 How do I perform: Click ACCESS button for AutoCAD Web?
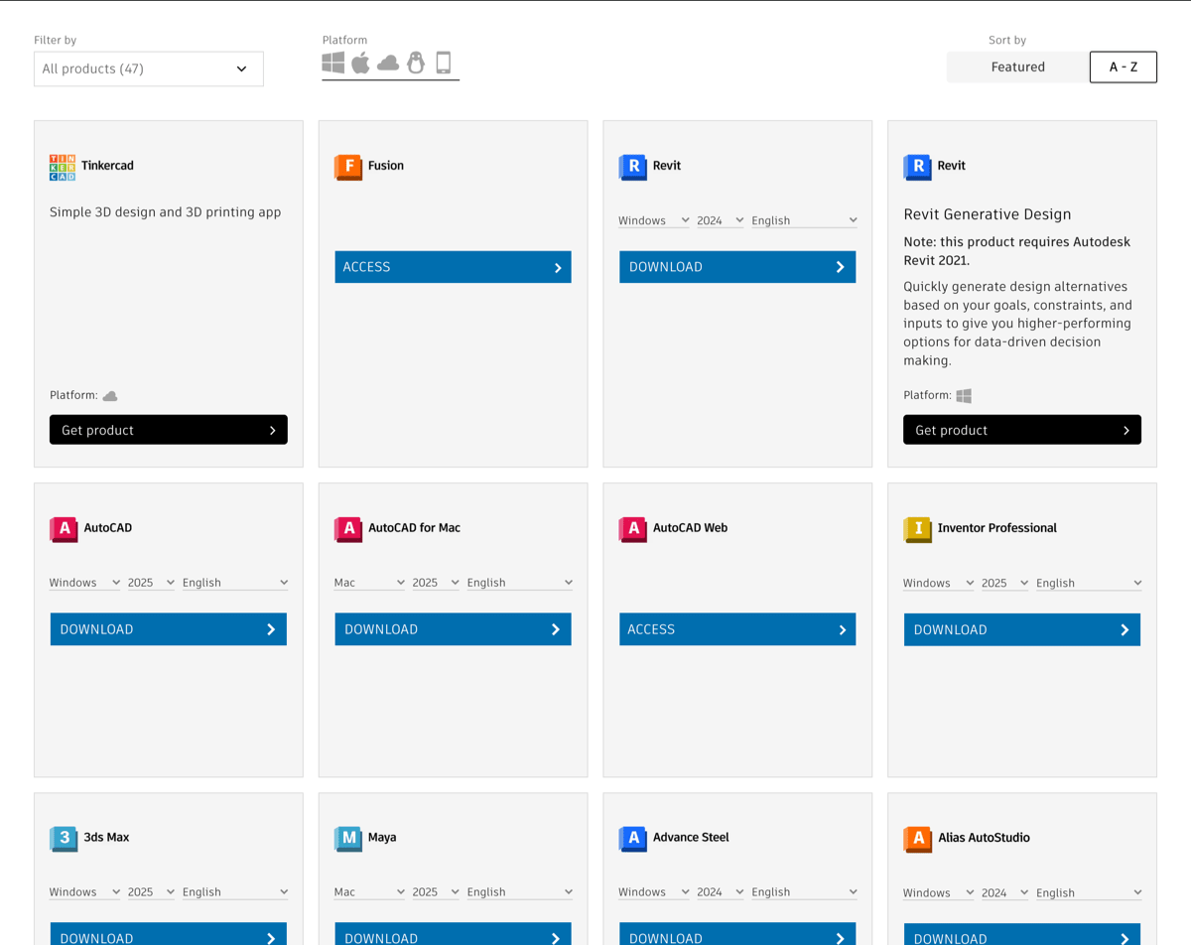(x=737, y=629)
